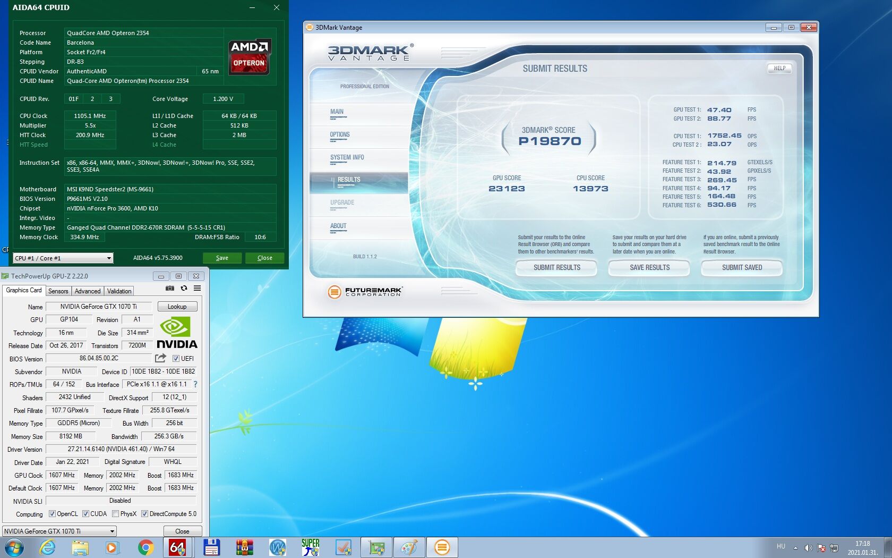
Task: Open the CPU #1 / Core #1 dropdown
Action: coord(63,258)
